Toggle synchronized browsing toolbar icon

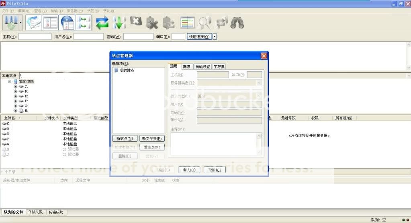coord(221,23)
